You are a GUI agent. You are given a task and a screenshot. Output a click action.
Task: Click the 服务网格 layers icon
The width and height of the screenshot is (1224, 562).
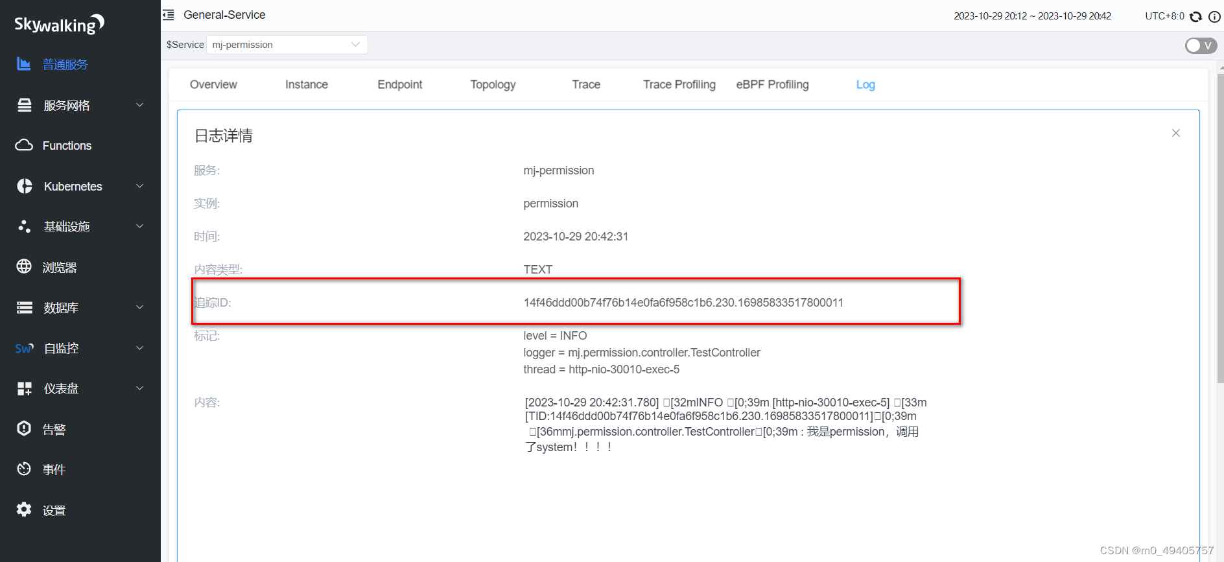[25, 105]
